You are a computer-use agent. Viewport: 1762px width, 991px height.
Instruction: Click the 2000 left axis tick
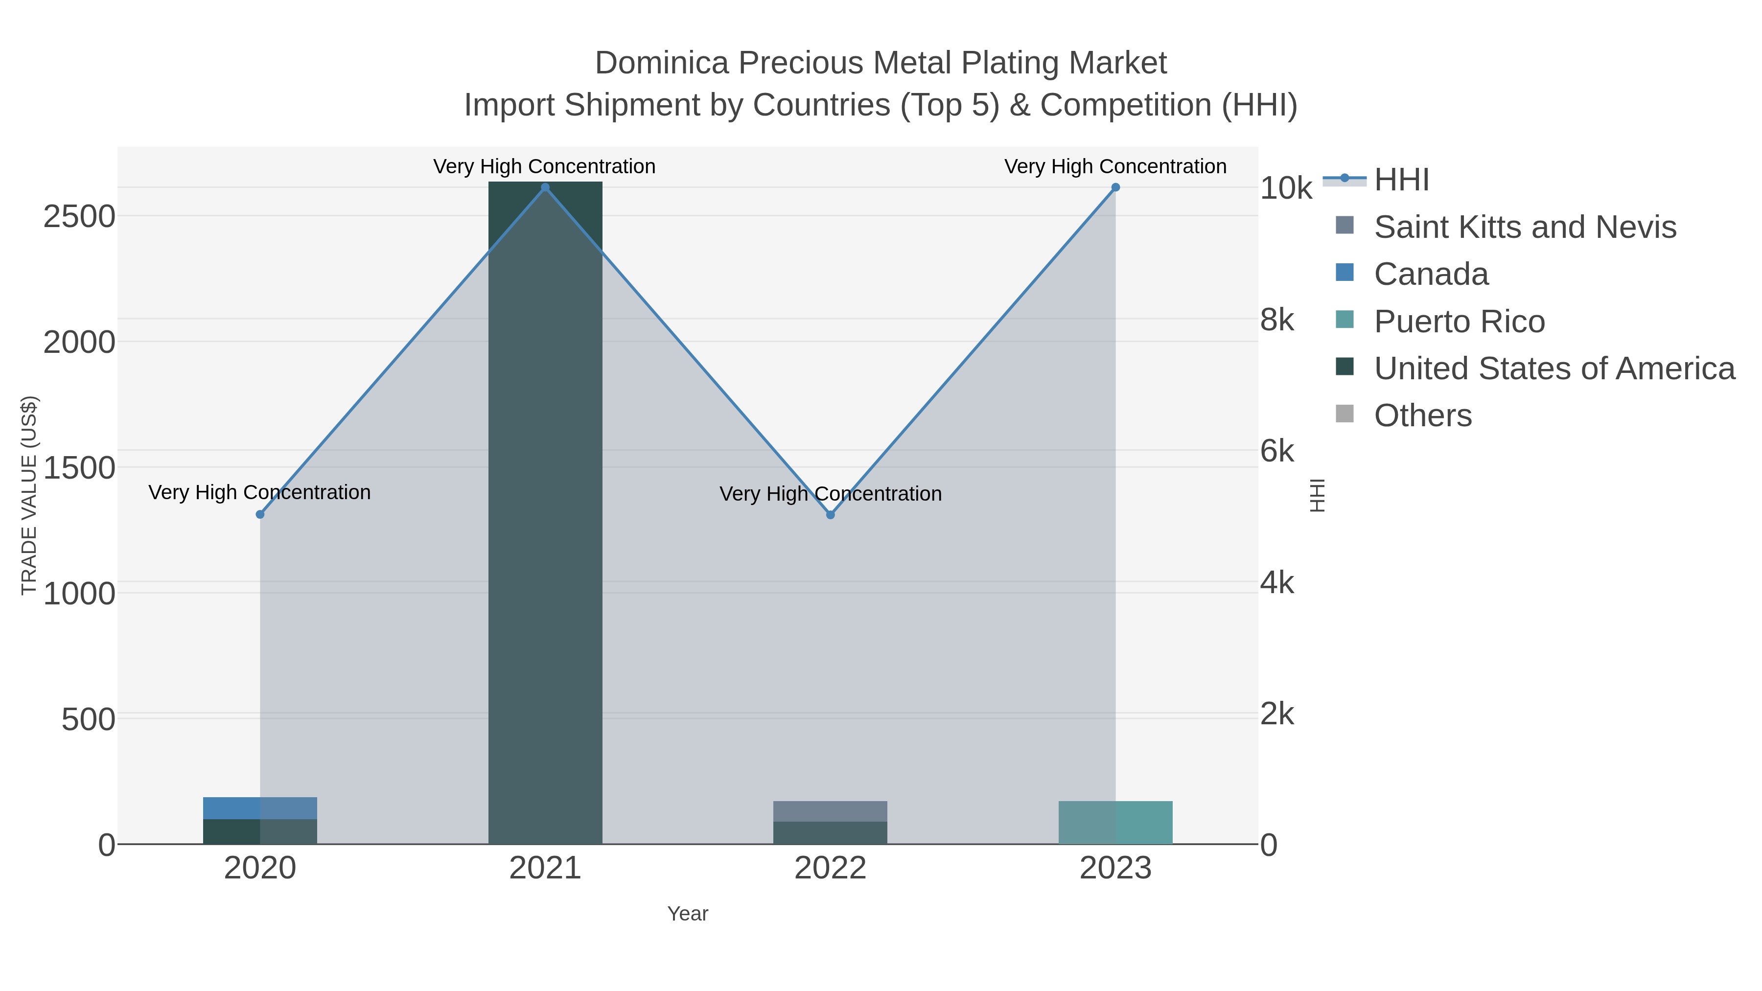pos(79,342)
